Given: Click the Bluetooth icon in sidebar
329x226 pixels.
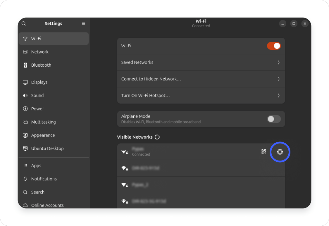Looking at the screenshot, I should [25, 65].
